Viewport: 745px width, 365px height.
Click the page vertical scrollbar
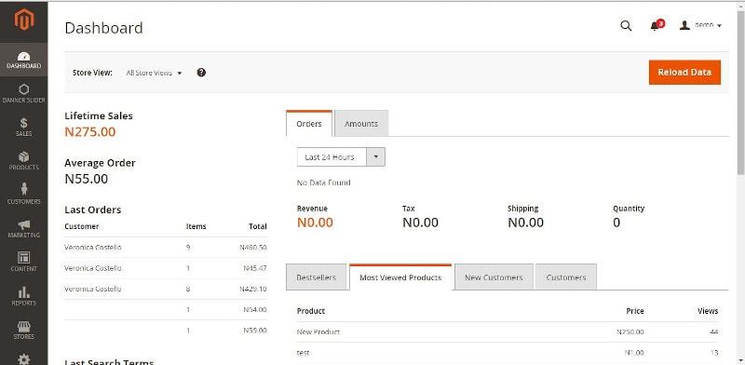coord(740,95)
